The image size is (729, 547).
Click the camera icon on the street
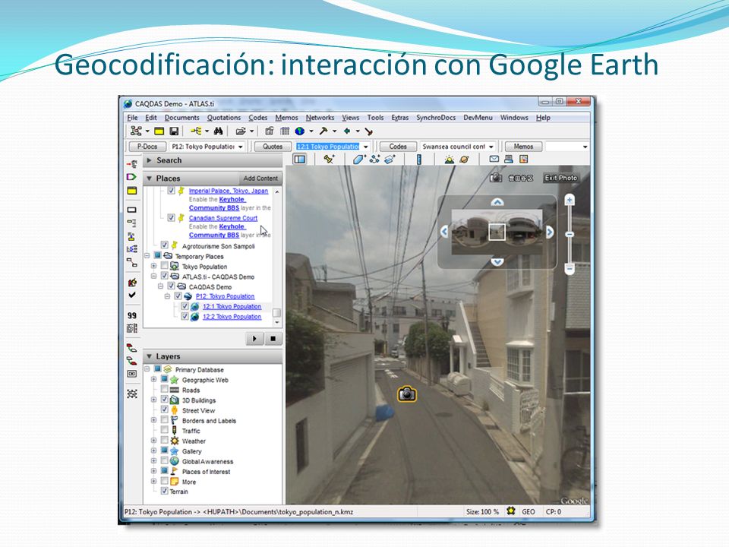pyautogui.click(x=407, y=394)
